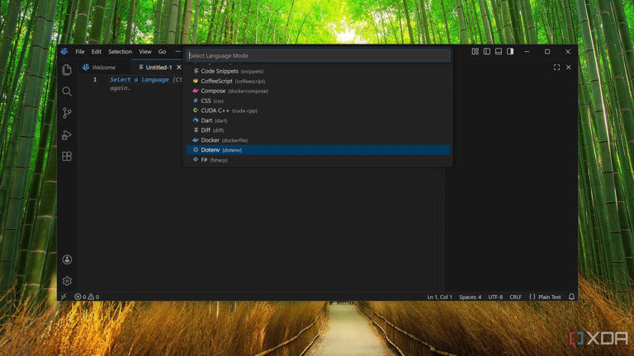Click the Select a Language link in editor

(140, 79)
